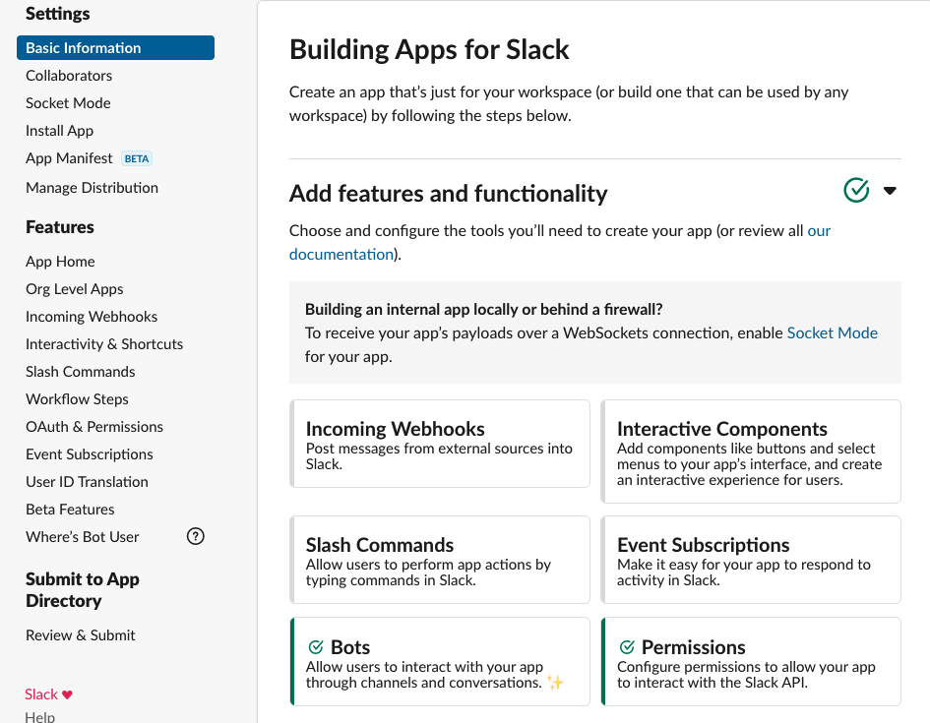This screenshot has width=930, height=723.
Task: Click the Help link at sidebar bottom
Action: coord(40,716)
